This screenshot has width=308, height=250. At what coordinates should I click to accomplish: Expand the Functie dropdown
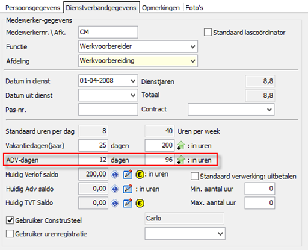click(192, 46)
